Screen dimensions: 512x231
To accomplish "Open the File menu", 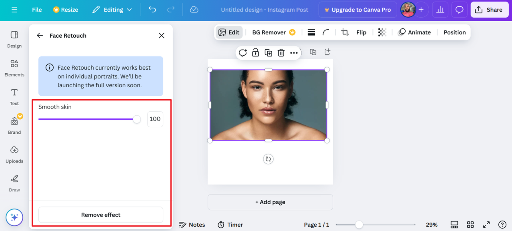I will click(x=37, y=10).
